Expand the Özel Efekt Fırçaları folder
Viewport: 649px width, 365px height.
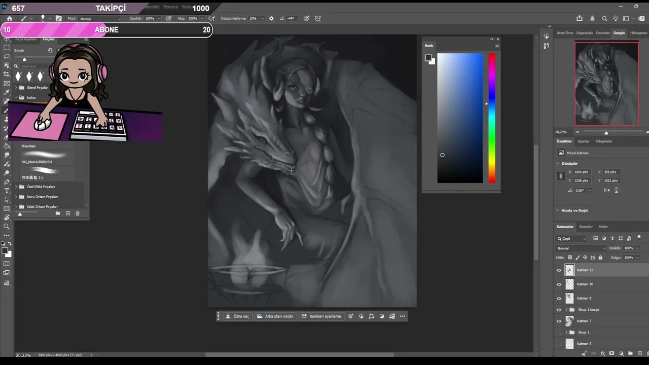16,187
